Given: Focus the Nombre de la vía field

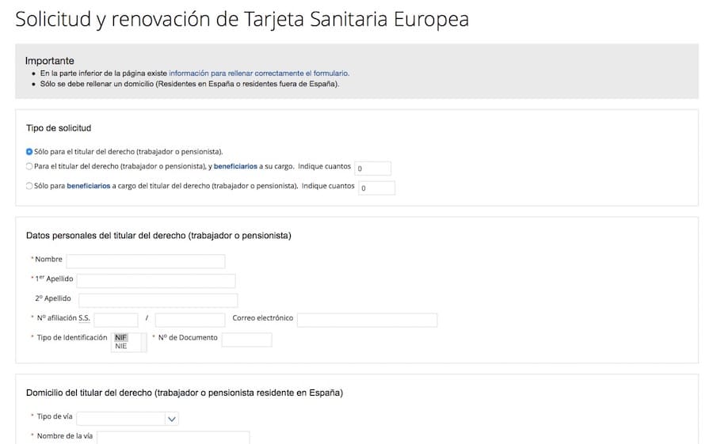Looking at the screenshot, I should point(173,437).
